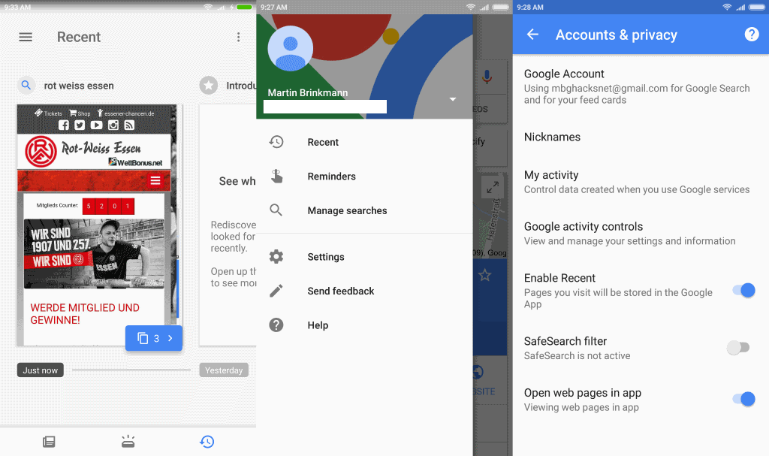The image size is (769, 456).
Task: Tap the star icon beside Introdu
Action: (209, 86)
